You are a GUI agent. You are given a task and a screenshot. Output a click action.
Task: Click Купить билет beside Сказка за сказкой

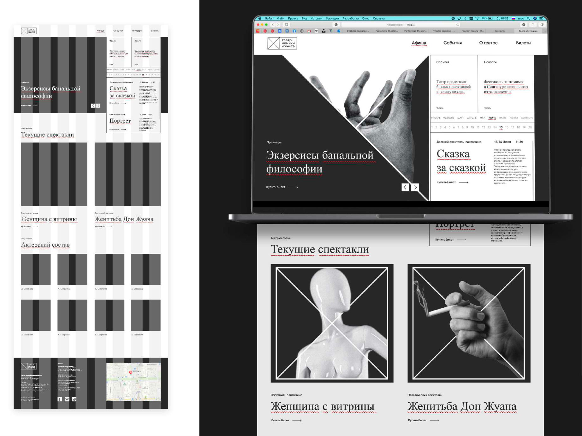[452, 182]
